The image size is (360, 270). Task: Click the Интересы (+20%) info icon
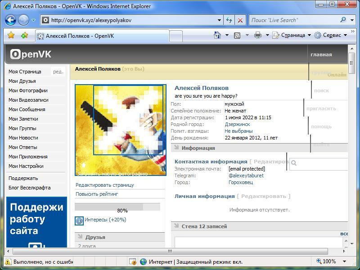point(79,220)
